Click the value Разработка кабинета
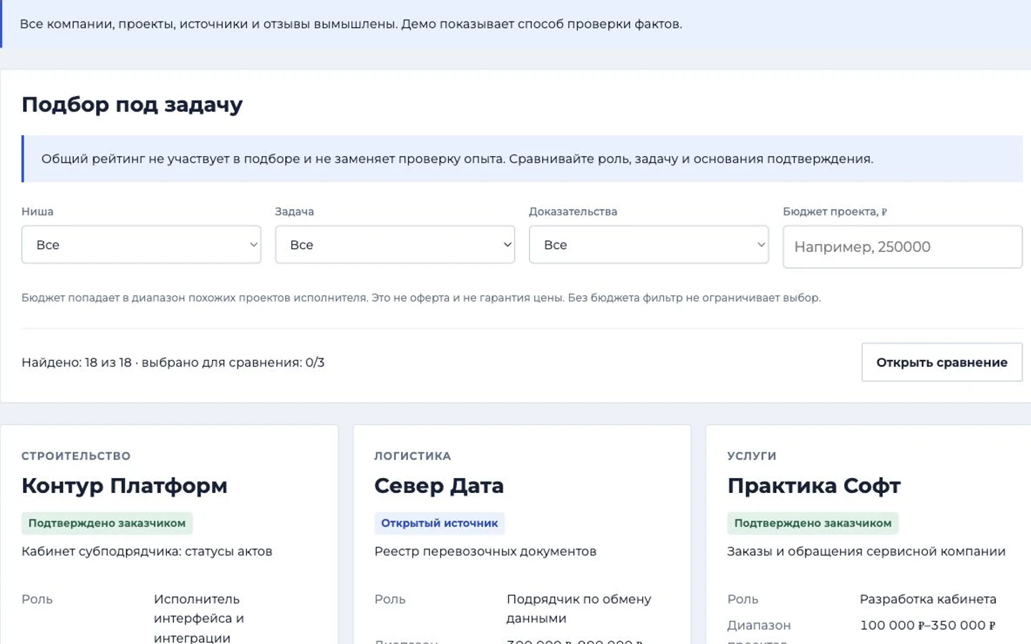The width and height of the screenshot is (1031, 644). tap(928, 599)
